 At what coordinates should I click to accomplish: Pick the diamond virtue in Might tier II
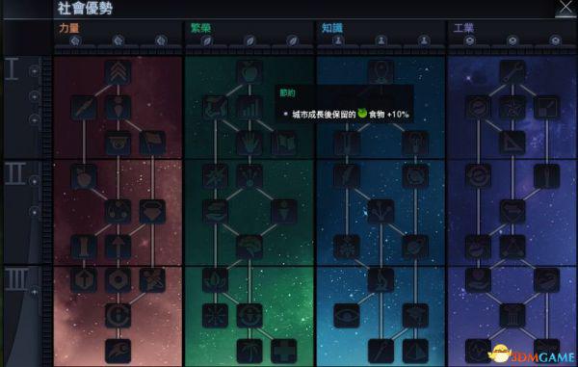tap(152, 212)
